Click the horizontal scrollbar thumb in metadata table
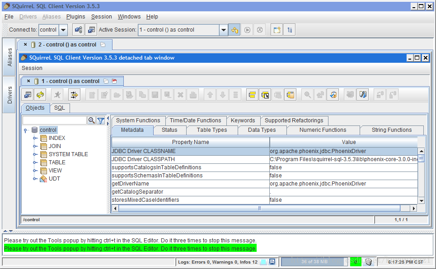The image size is (436, 269). [x=259, y=209]
